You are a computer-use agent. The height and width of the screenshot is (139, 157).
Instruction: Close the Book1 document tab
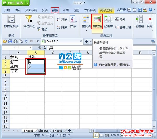click(81, 41)
